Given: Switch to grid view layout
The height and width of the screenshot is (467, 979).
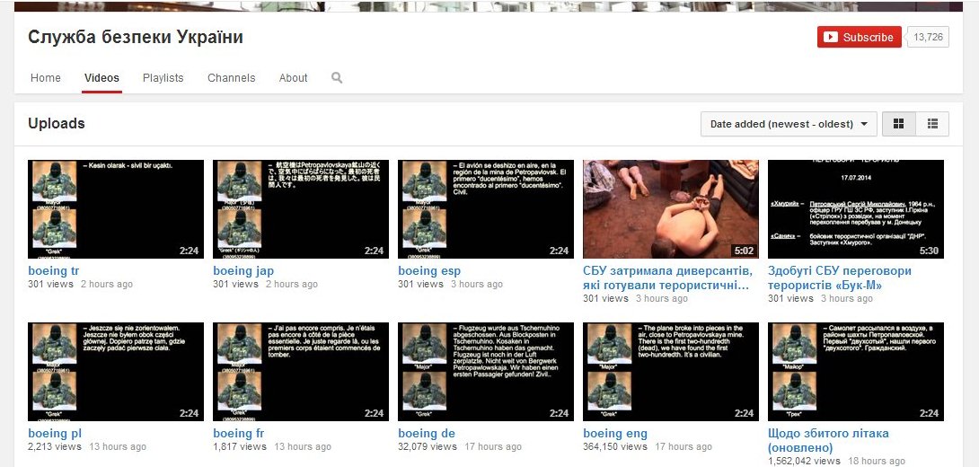Looking at the screenshot, I should [x=898, y=124].
